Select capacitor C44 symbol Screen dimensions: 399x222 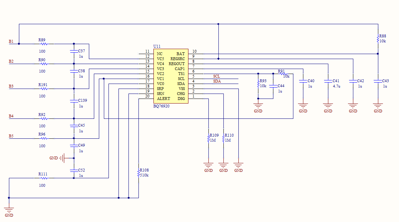pyautogui.click(x=273, y=86)
